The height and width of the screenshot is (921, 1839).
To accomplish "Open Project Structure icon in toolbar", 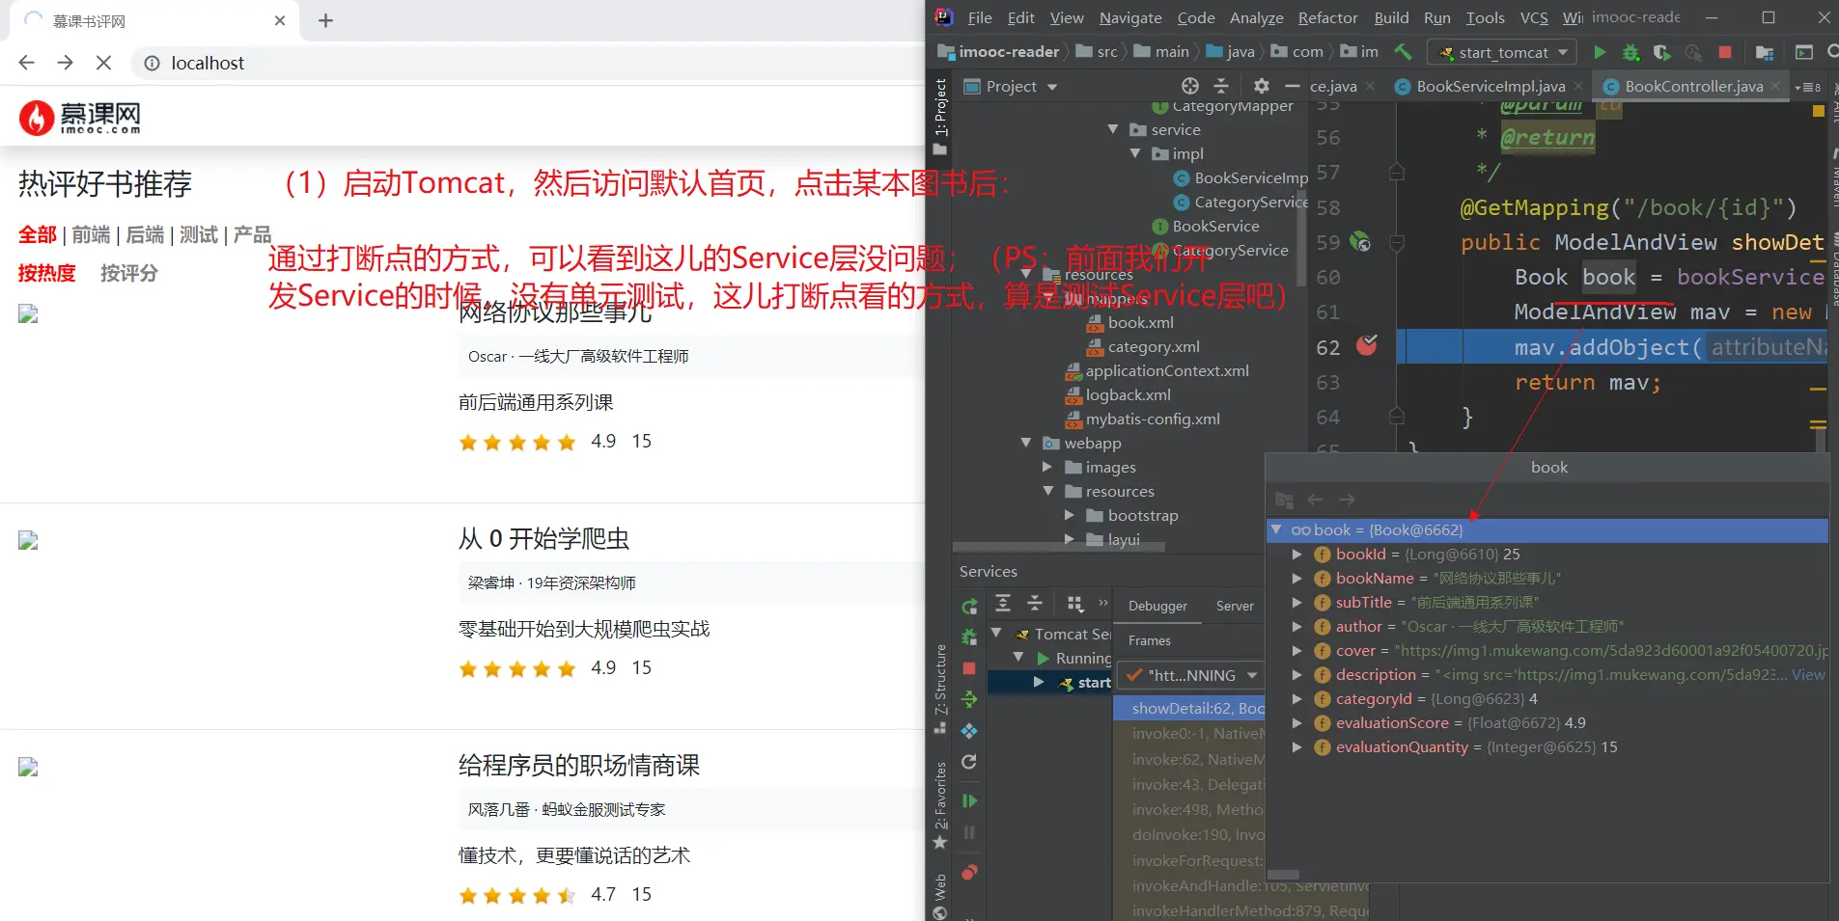I will pos(1765,52).
